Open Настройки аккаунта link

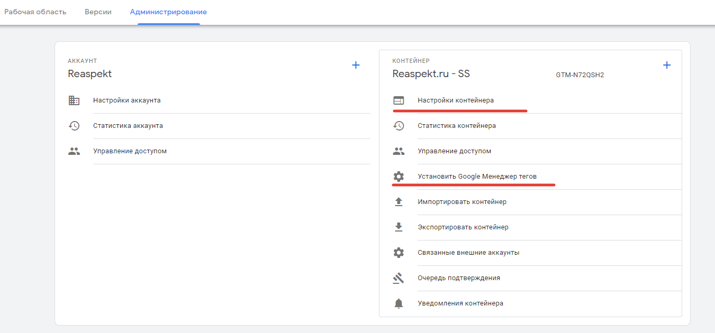tap(127, 100)
